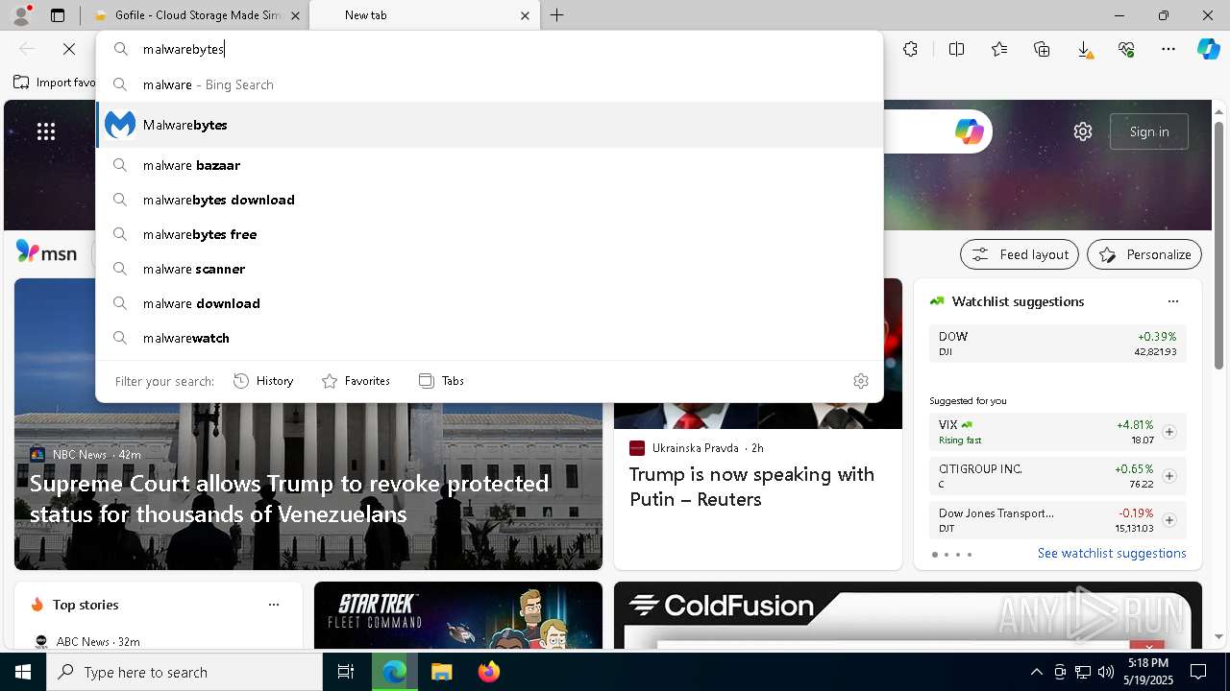Stop page loading with X icon
Screen dimensions: 1230x691
click(69, 49)
